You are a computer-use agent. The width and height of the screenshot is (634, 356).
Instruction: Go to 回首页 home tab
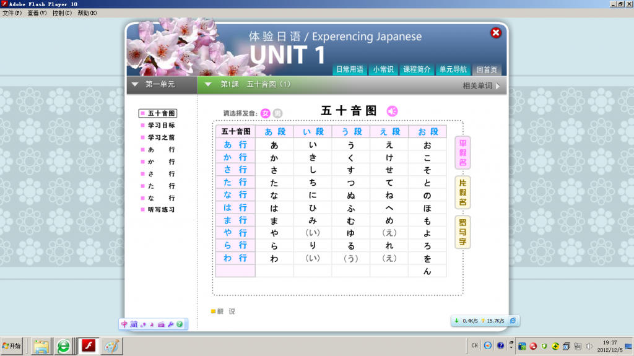487,69
